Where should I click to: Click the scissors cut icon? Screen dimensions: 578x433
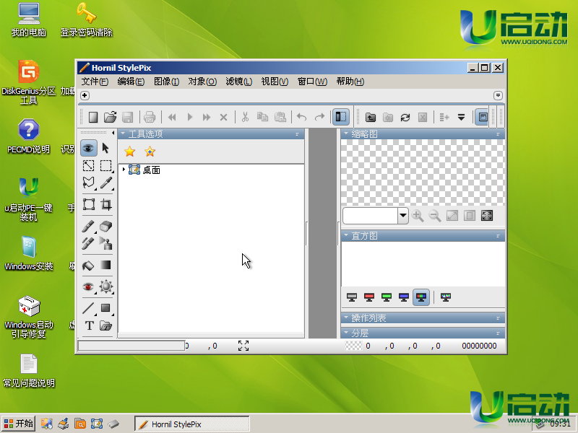[x=245, y=117]
